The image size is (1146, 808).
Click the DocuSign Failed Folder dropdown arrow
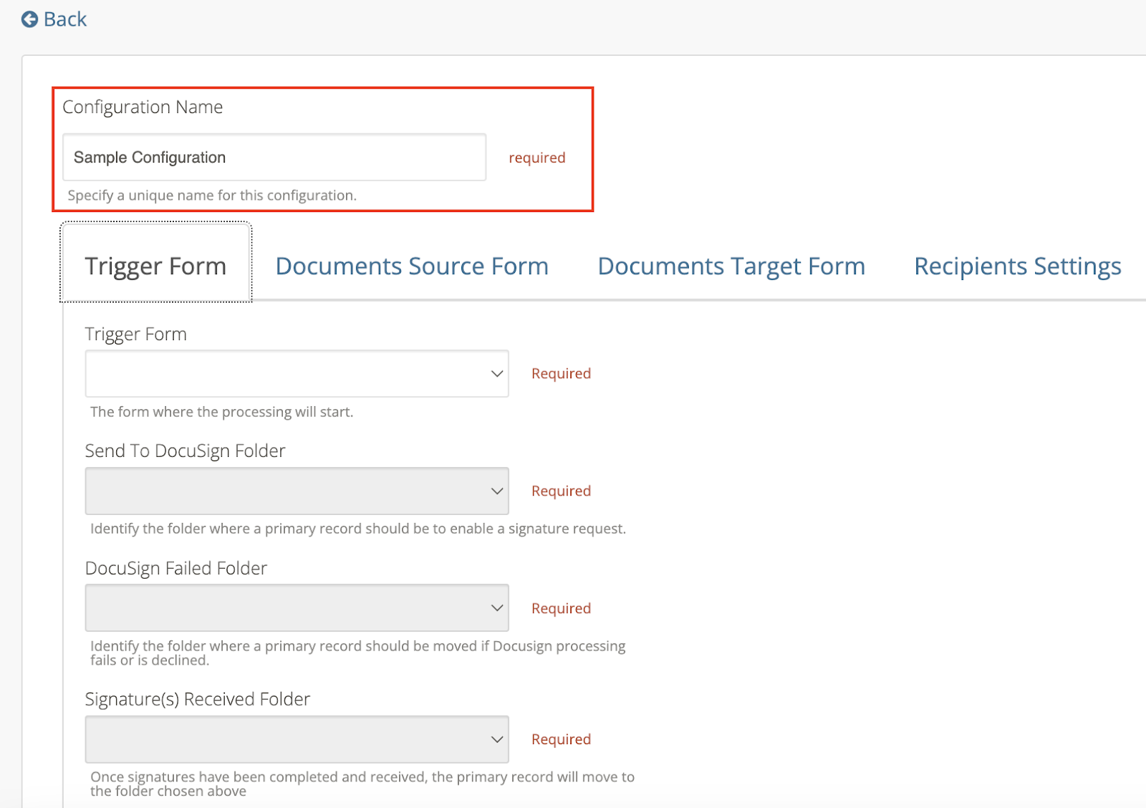[496, 607]
